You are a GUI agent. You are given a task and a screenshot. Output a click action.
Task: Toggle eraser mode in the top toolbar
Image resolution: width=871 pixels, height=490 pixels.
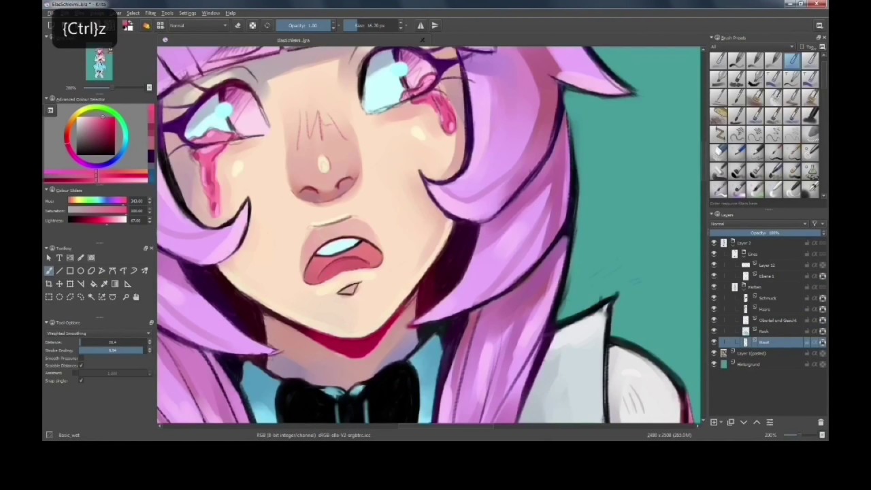click(x=237, y=26)
